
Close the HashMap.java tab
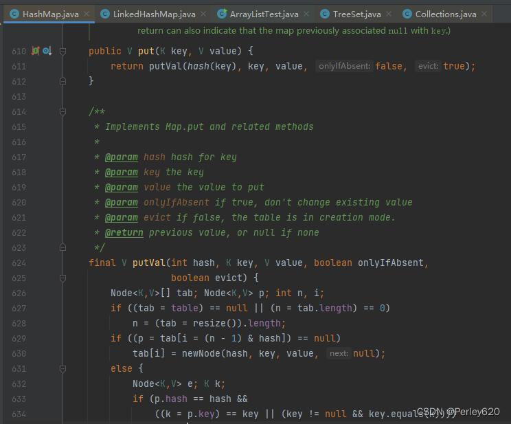(x=87, y=14)
